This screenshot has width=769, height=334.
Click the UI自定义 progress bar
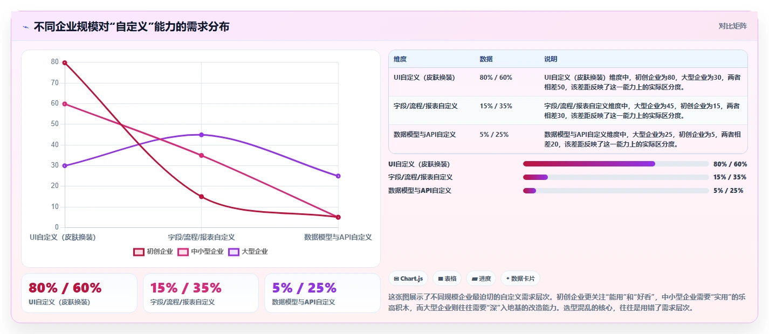[x=616, y=164]
